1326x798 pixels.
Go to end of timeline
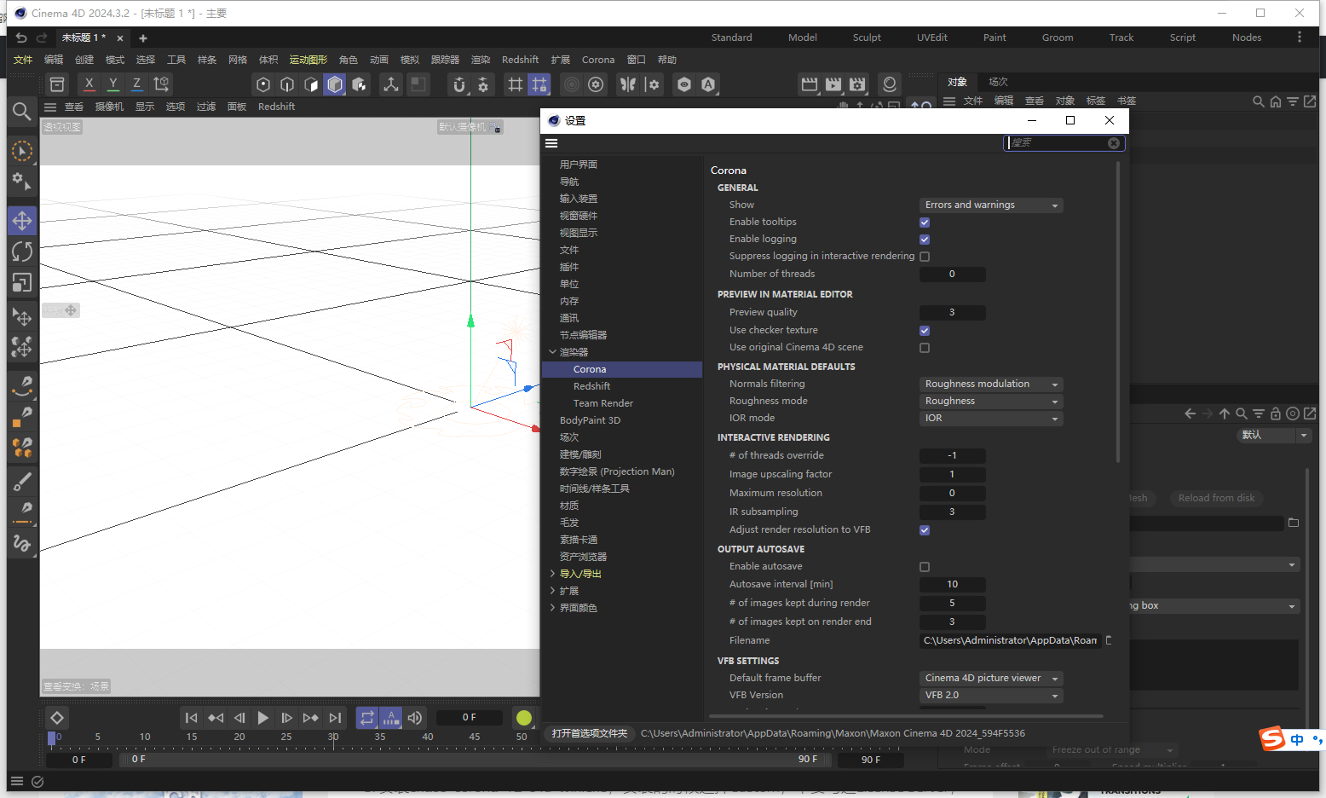point(335,718)
